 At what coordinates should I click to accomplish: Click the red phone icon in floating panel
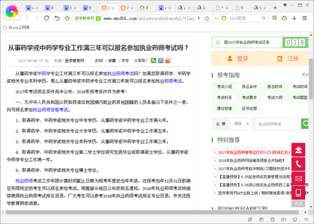pyautogui.click(x=298, y=164)
